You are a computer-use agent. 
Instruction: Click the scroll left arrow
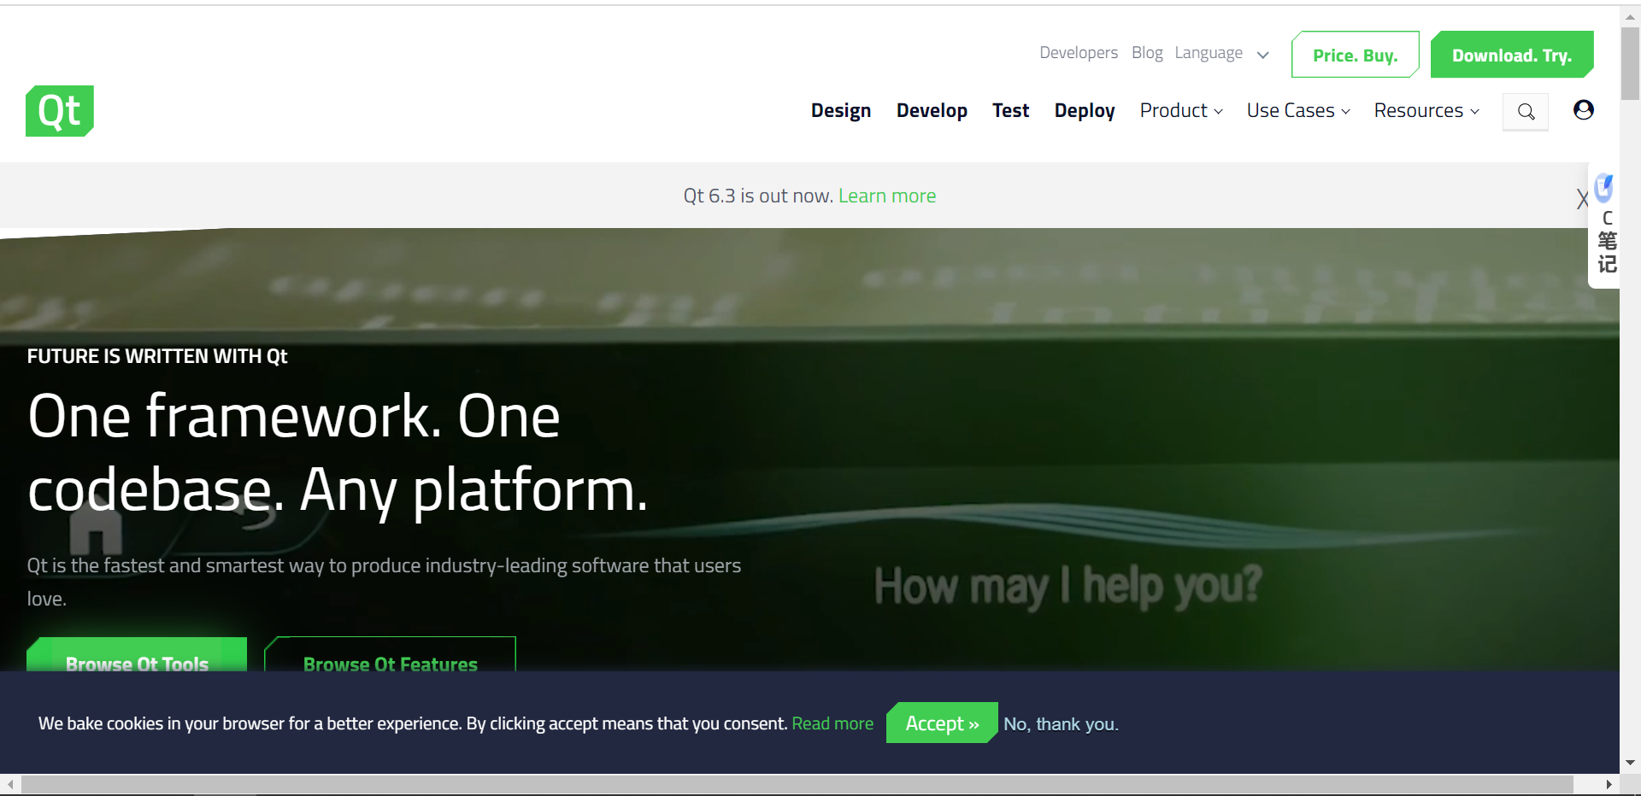pos(10,784)
